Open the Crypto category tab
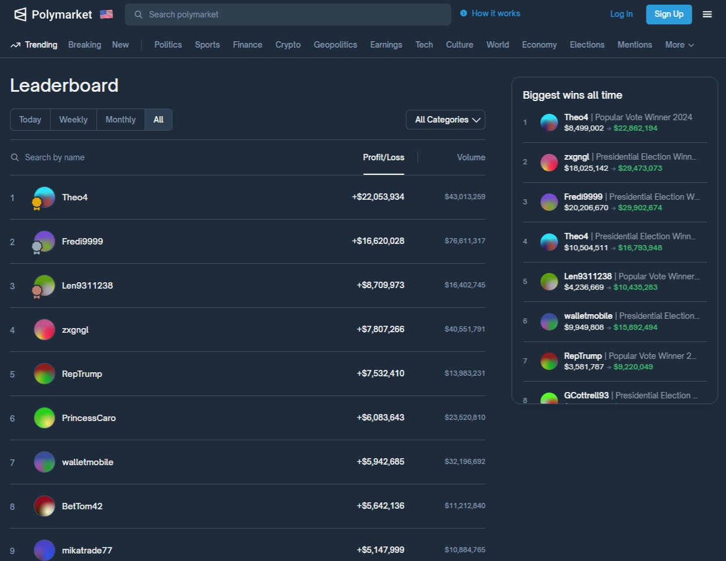 288,45
